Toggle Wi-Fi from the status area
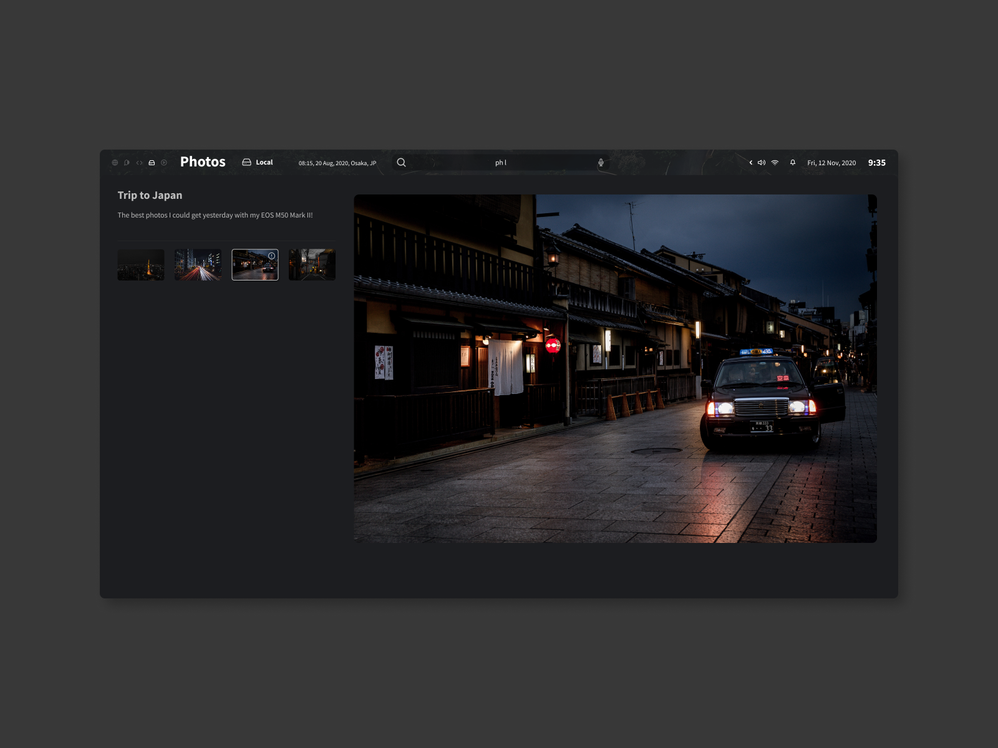The height and width of the screenshot is (748, 998). point(775,162)
